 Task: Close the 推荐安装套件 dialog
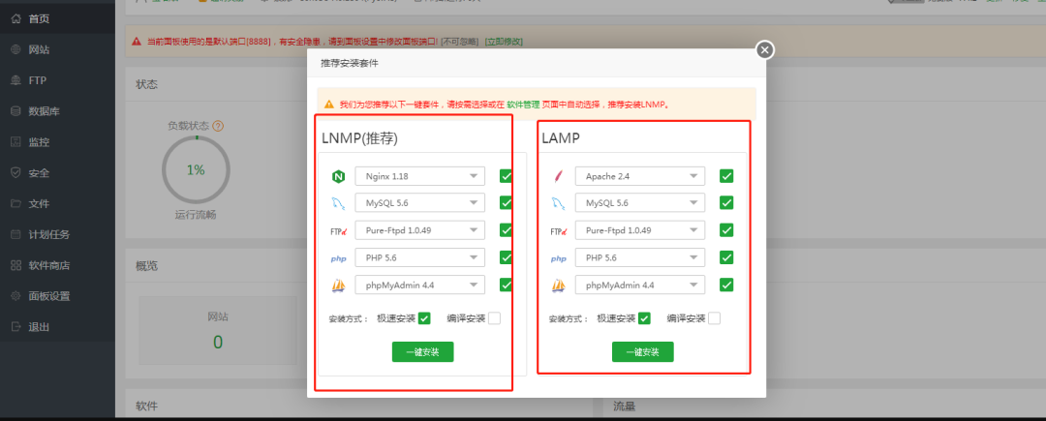(765, 50)
